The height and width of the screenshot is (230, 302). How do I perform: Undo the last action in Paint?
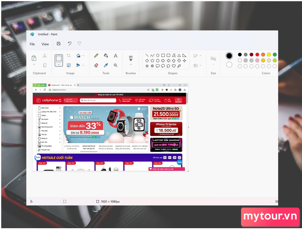point(69,44)
